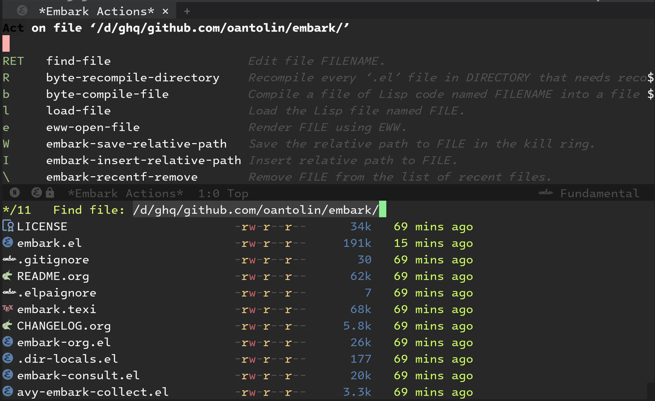Click the embark-consult.el Emacs Lisp icon
This screenshot has height=401, width=655.
point(8,375)
